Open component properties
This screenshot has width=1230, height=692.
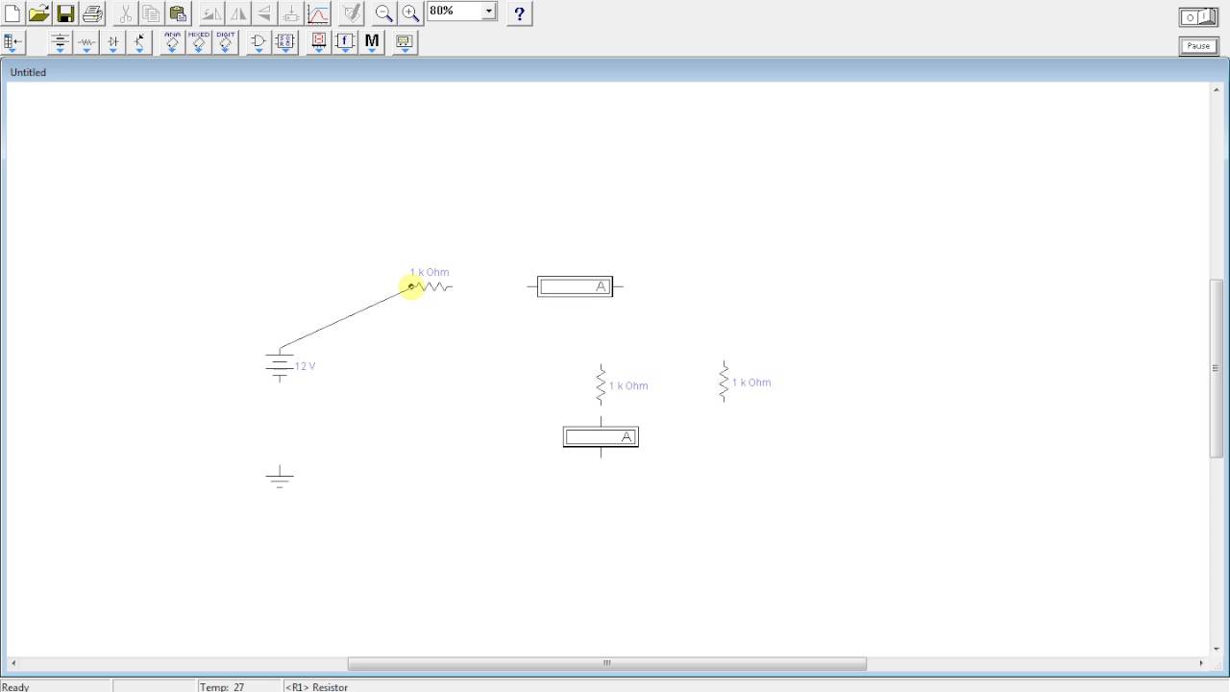pyautogui.click(x=352, y=13)
